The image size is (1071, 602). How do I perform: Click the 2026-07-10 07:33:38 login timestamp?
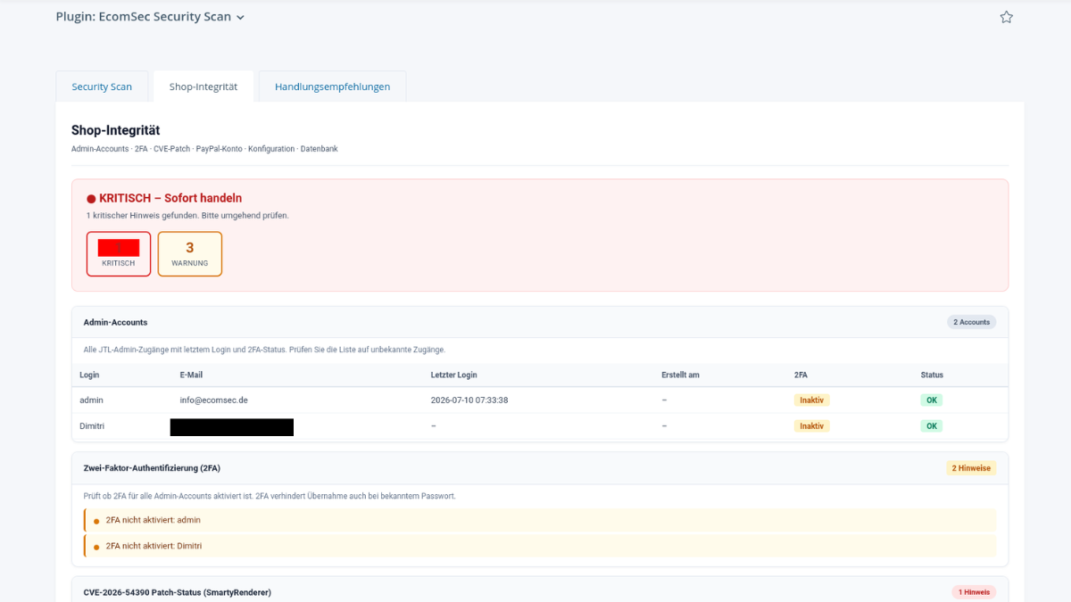pos(469,400)
